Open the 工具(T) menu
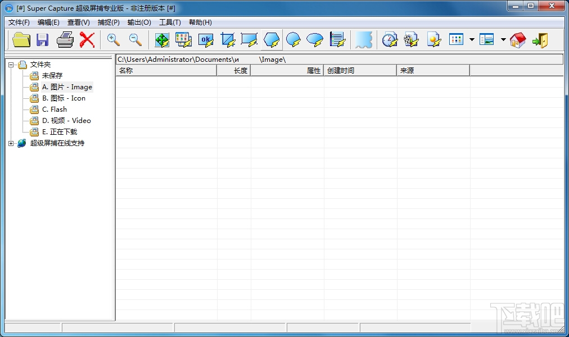Image resolution: width=569 pixels, height=337 pixels. click(x=170, y=22)
